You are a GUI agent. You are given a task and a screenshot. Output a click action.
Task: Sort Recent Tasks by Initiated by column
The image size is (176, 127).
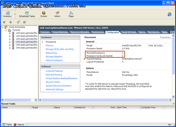[x=82, y=107]
